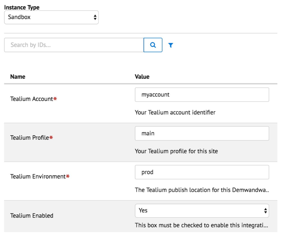Click the truncated Tealium publish location description
The height and width of the screenshot is (237, 281).
202,190
